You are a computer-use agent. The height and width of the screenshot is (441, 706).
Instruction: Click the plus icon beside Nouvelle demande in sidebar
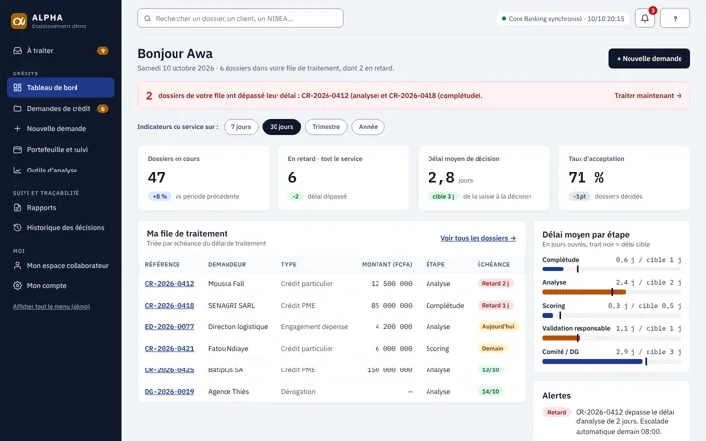[17, 129]
